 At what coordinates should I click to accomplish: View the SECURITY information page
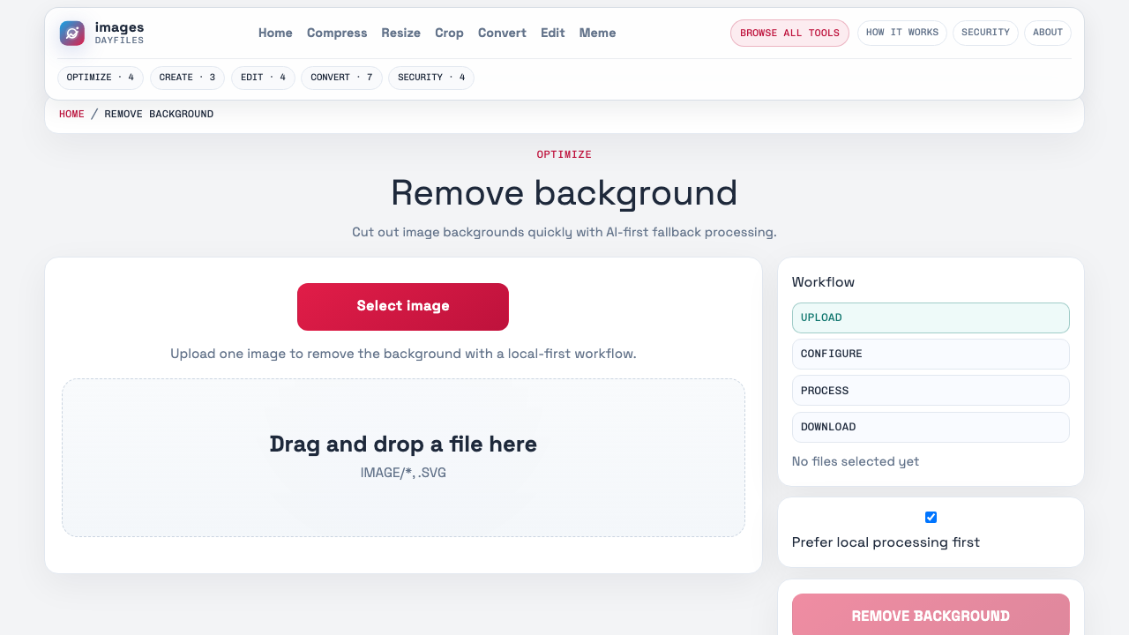tap(985, 33)
